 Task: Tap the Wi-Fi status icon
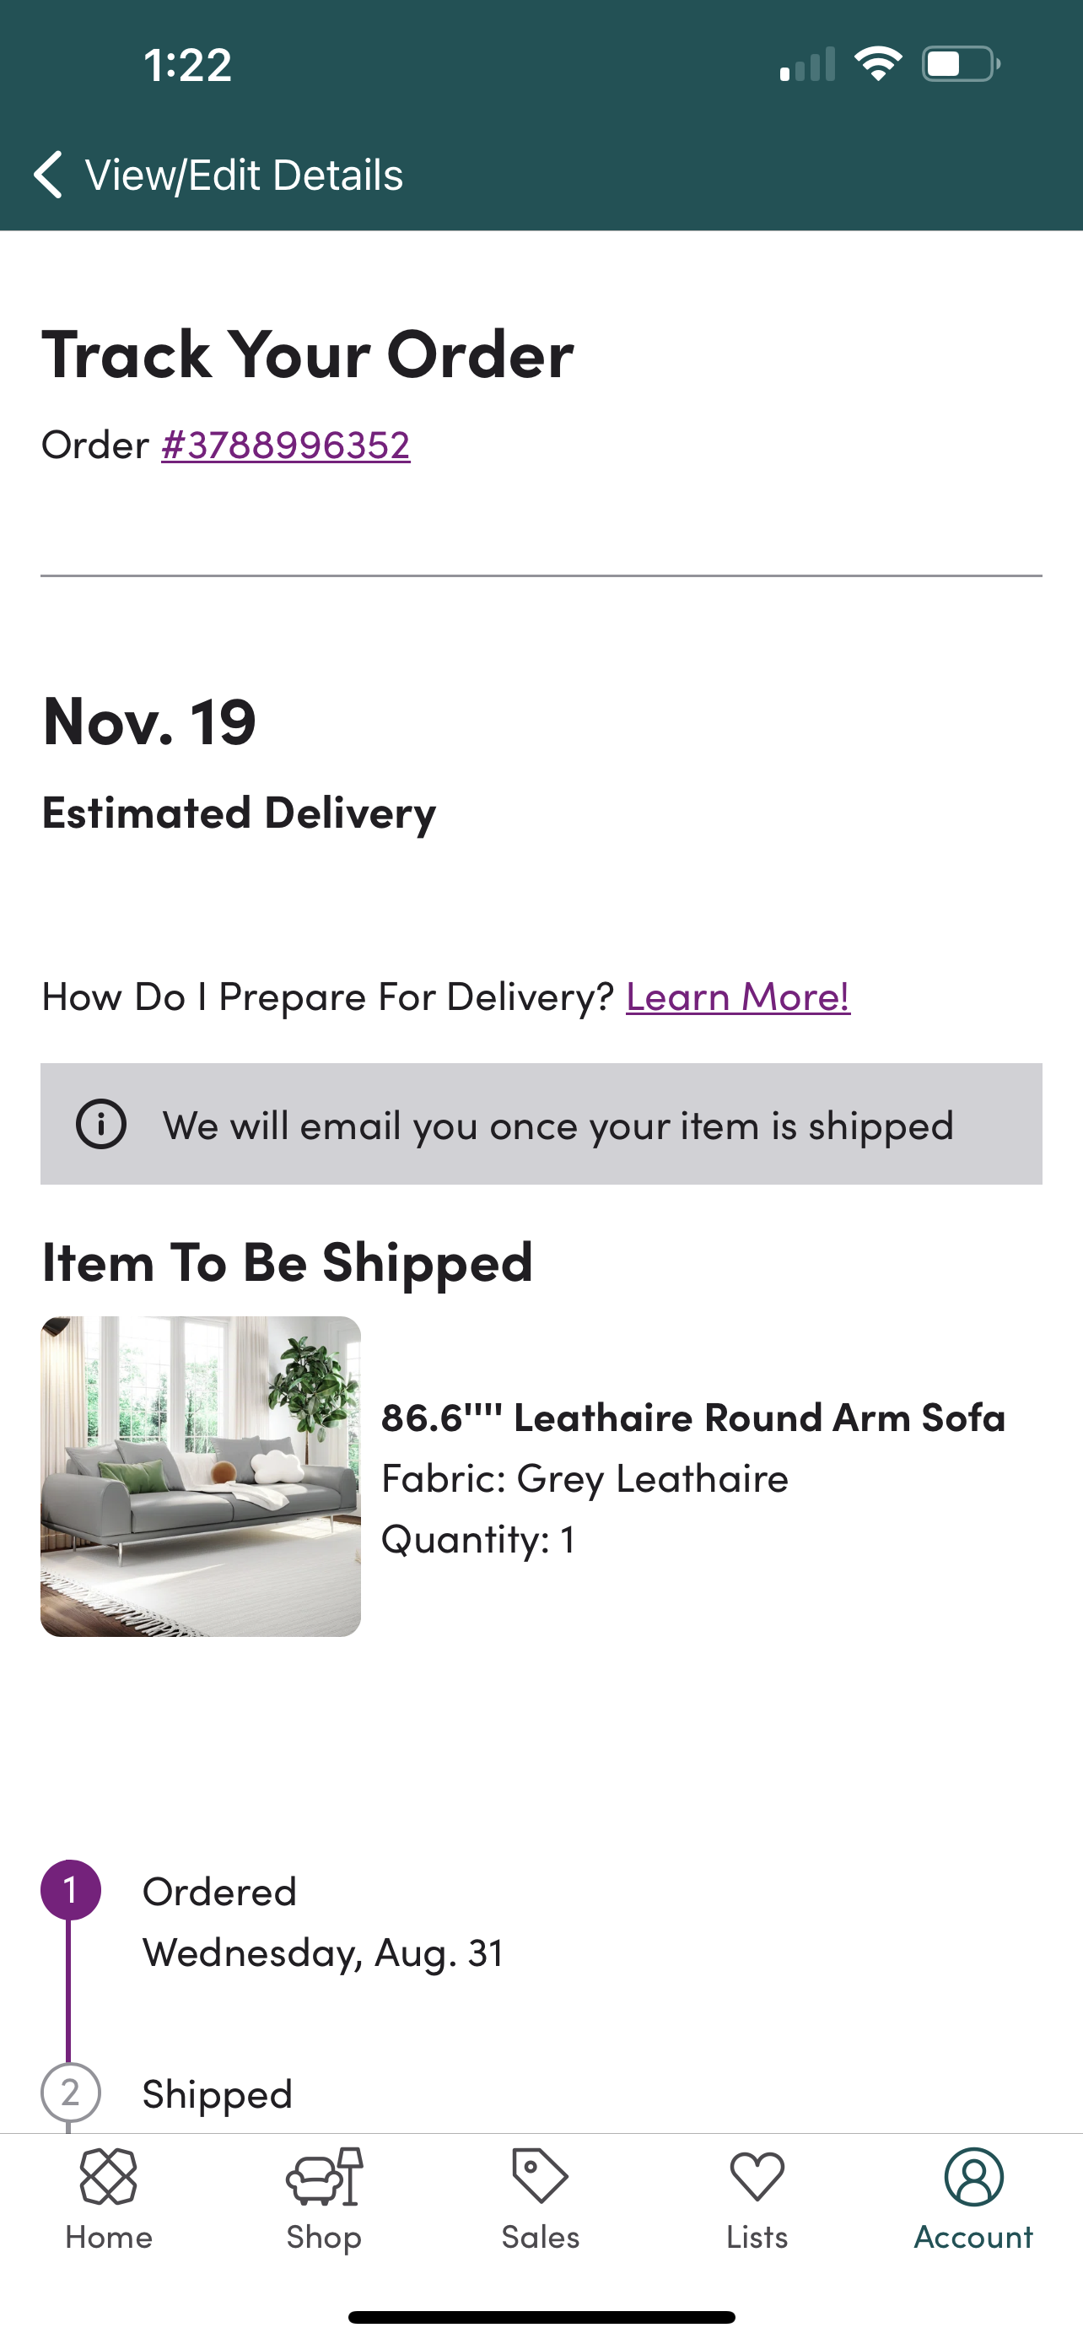(877, 65)
